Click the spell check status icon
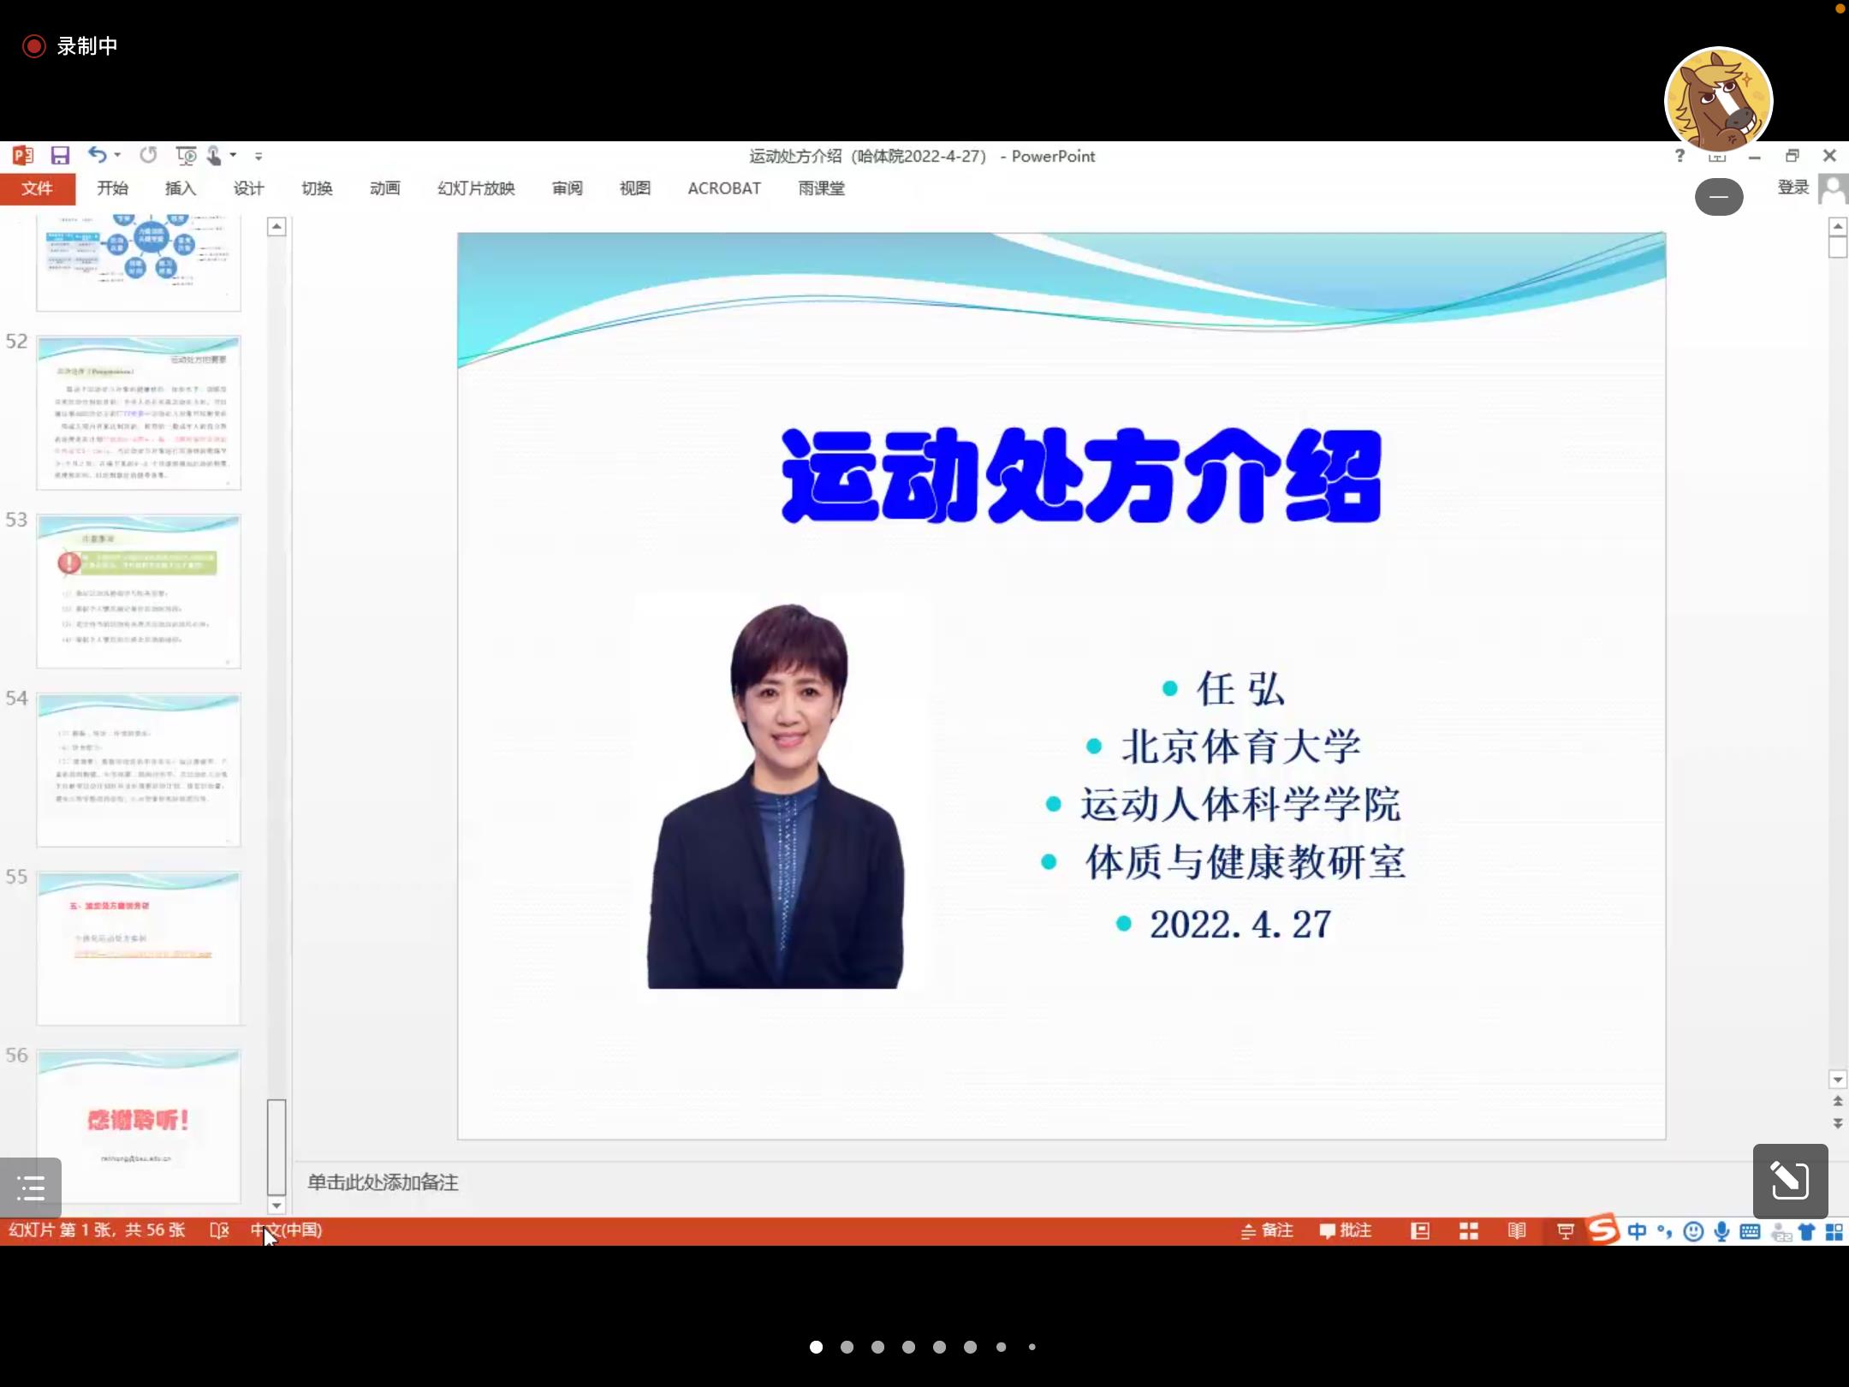1849x1387 pixels. [219, 1230]
